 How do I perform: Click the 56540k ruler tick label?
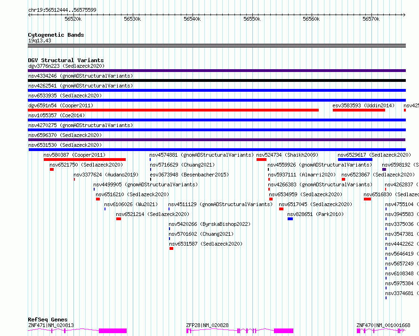[x=192, y=19]
